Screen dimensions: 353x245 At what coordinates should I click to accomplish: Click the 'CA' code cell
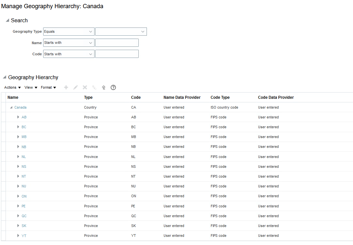click(x=133, y=107)
